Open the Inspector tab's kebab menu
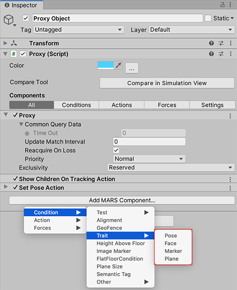 (230, 4)
